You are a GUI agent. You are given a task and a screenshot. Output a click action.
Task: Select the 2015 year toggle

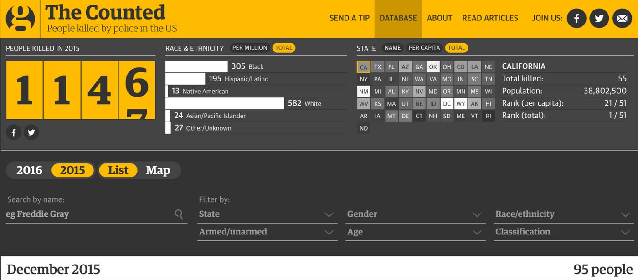(72, 170)
